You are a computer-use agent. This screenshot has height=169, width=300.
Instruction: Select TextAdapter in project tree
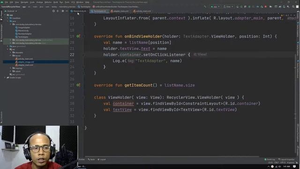[23, 37]
